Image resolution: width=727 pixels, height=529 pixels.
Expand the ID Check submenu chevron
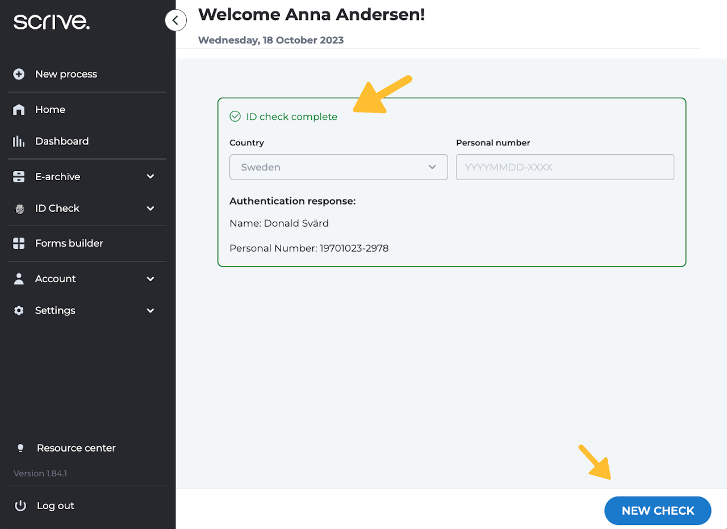pyautogui.click(x=151, y=209)
